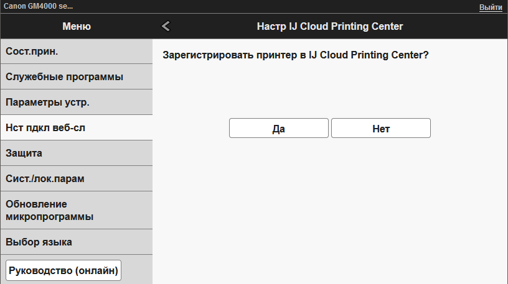Click the sidebar space beside Руководство button
Viewport: 508px width, 284px height.
138,270
